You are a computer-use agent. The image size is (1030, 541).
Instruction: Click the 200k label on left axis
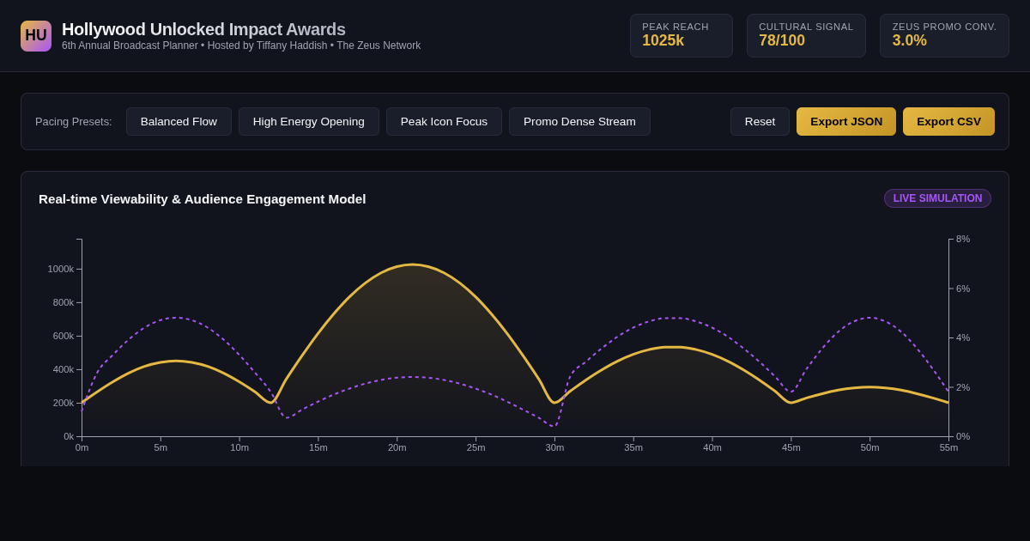pyautogui.click(x=64, y=403)
